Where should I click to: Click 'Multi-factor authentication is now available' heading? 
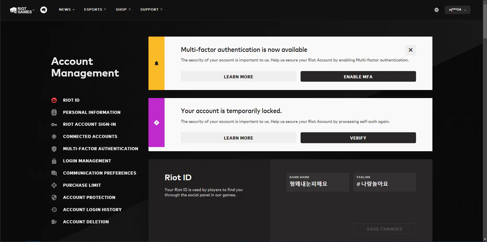(x=244, y=50)
